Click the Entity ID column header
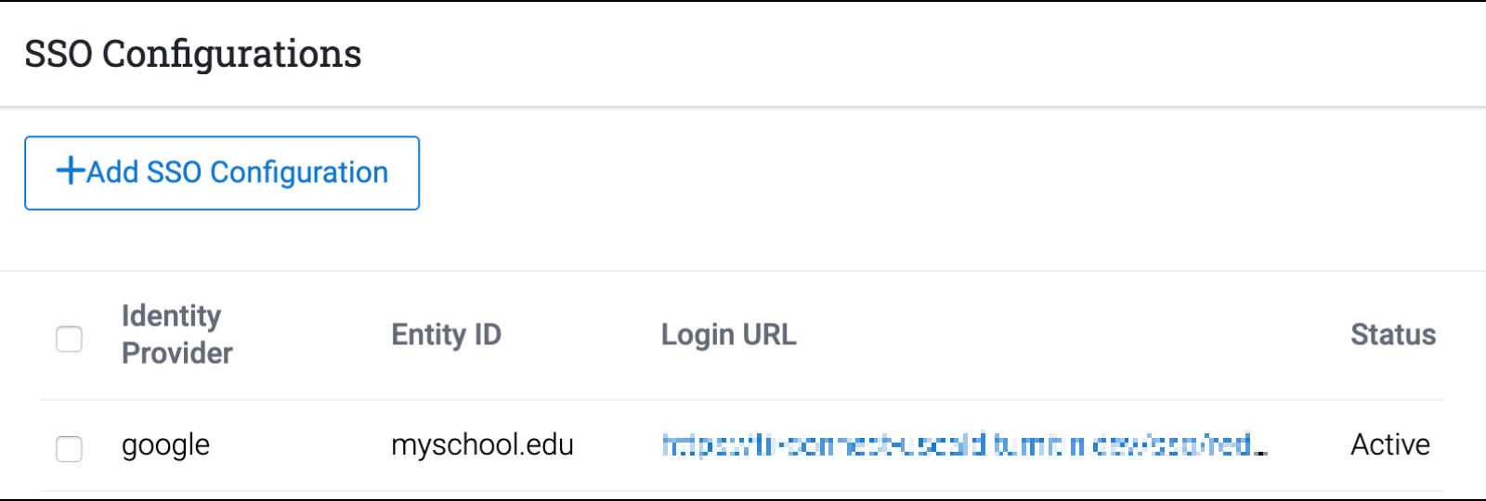The width and height of the screenshot is (1486, 501). 446,334
